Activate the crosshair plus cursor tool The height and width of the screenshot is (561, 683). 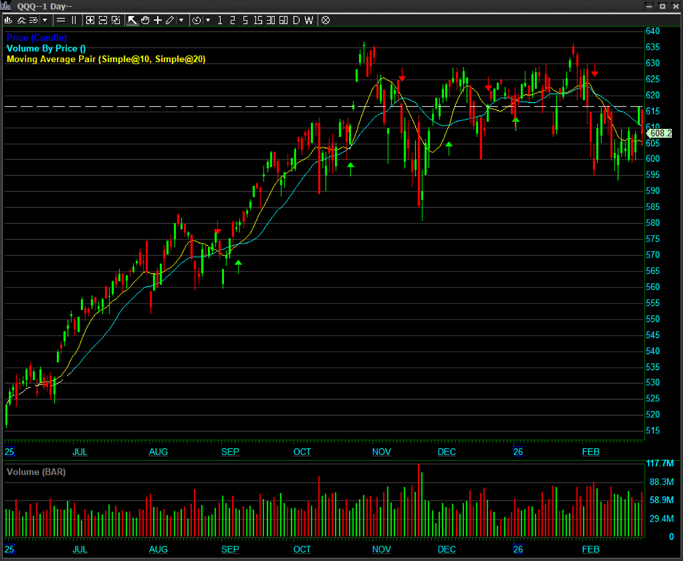157,20
